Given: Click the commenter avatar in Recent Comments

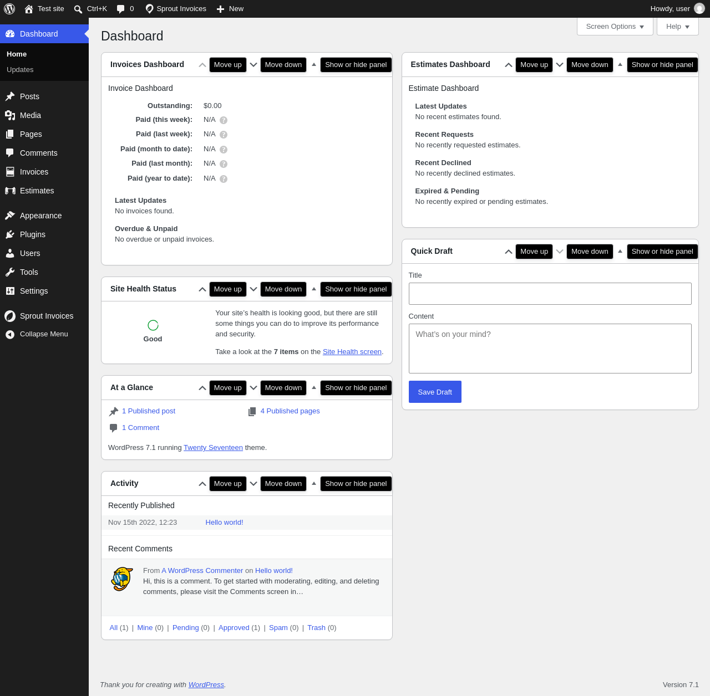Looking at the screenshot, I should [x=122, y=579].
